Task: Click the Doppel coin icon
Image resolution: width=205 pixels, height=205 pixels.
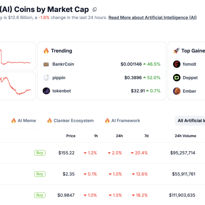Action: pyautogui.click(x=177, y=78)
